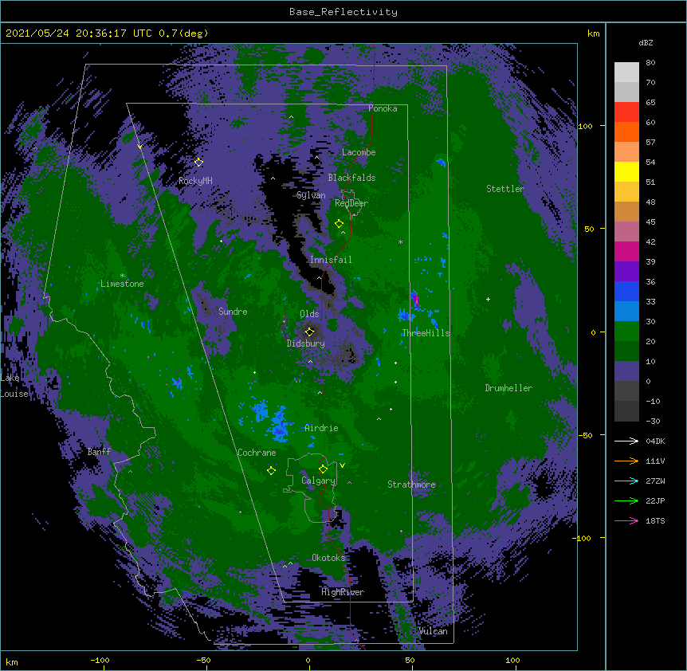The image size is (687, 671).
Task: Click the Ponoka city label
Action: click(x=383, y=108)
